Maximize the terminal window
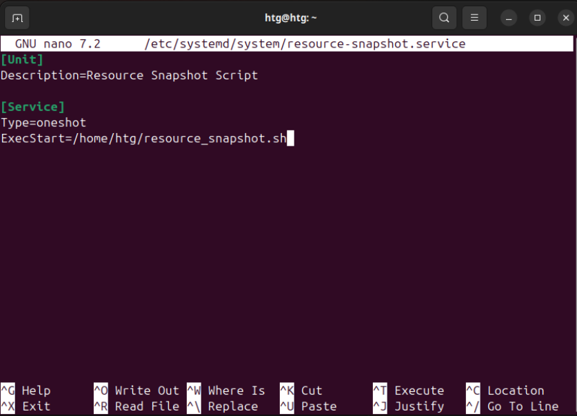Image resolution: width=577 pixels, height=416 pixels. click(x=537, y=18)
